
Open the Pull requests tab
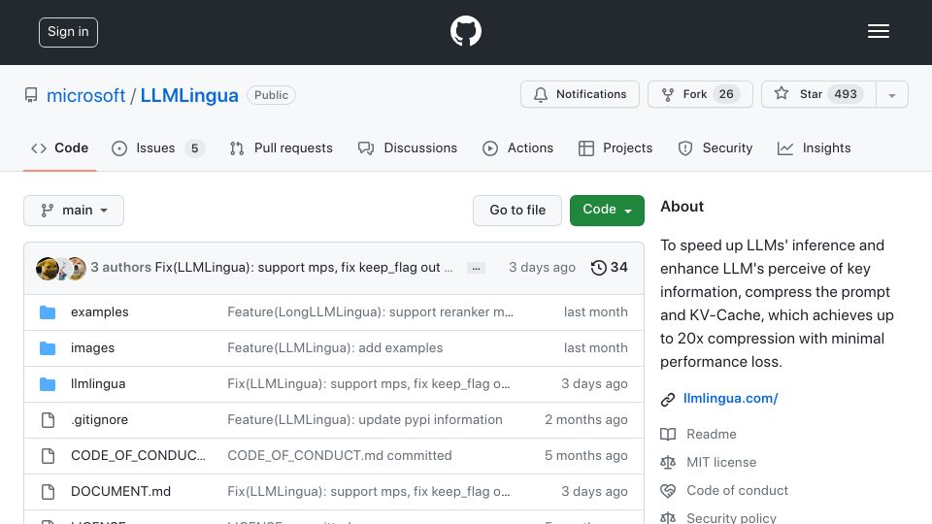[282, 147]
